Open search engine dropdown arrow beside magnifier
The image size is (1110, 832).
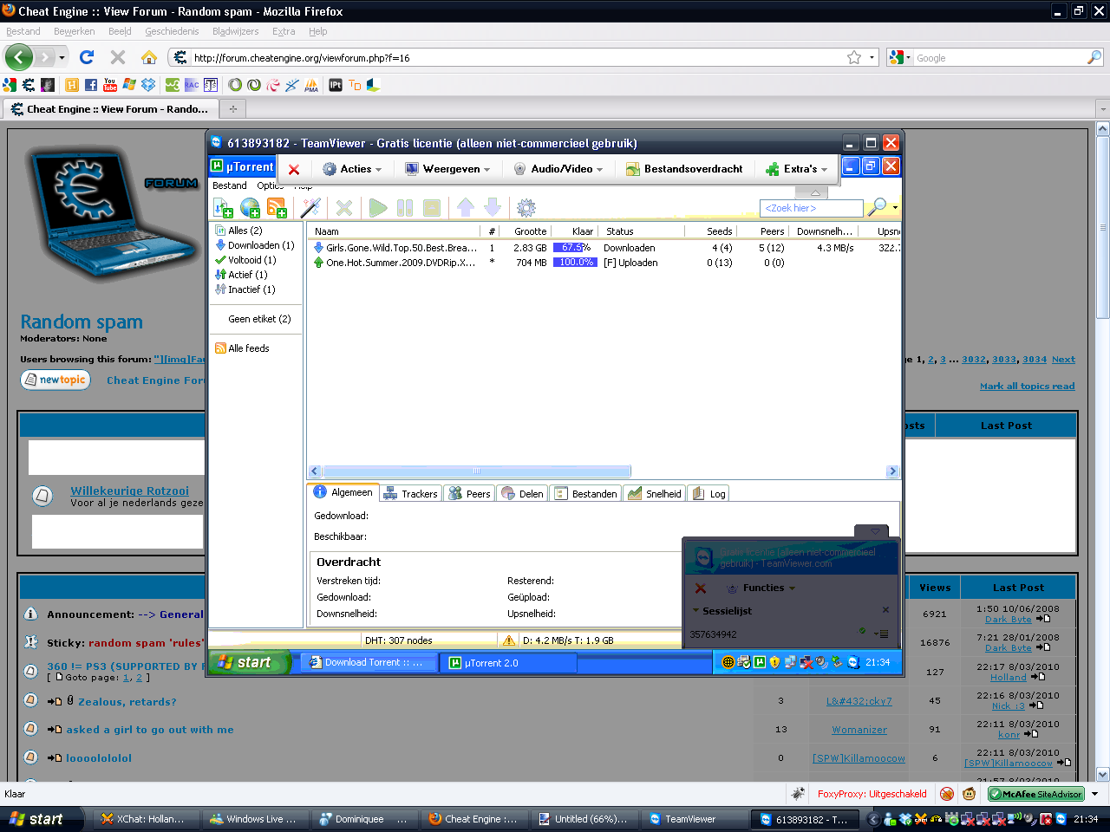coord(895,208)
